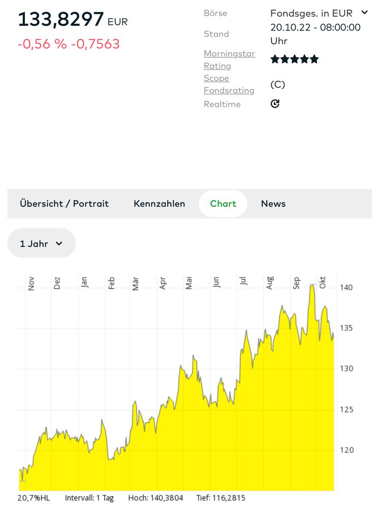372x507 pixels.
Task: Expand the 1 Jahr time period selector
Action: (x=41, y=243)
